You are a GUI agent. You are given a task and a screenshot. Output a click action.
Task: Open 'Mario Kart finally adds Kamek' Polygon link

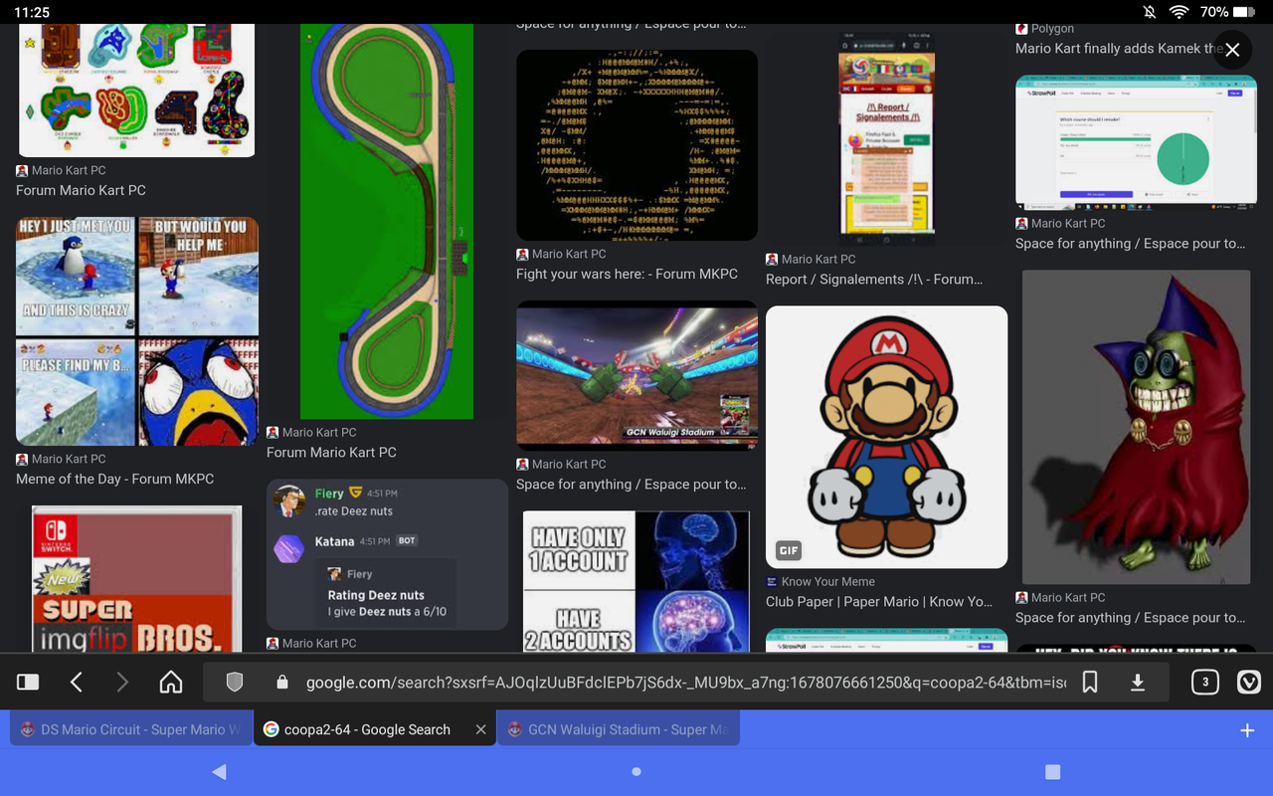(x=1119, y=48)
